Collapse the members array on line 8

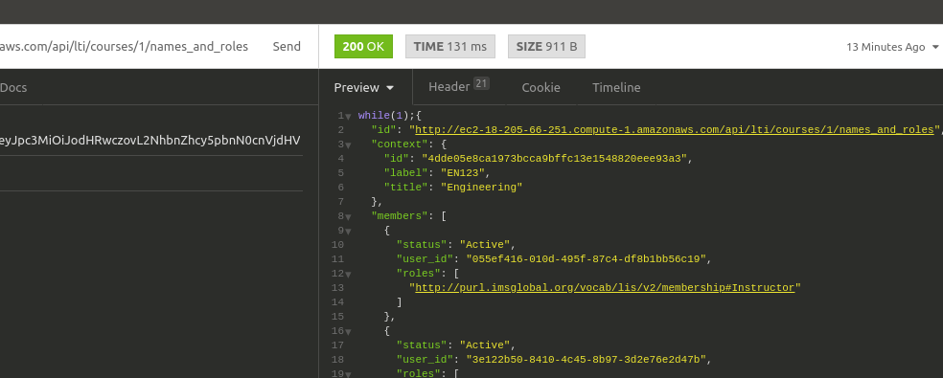click(x=348, y=216)
